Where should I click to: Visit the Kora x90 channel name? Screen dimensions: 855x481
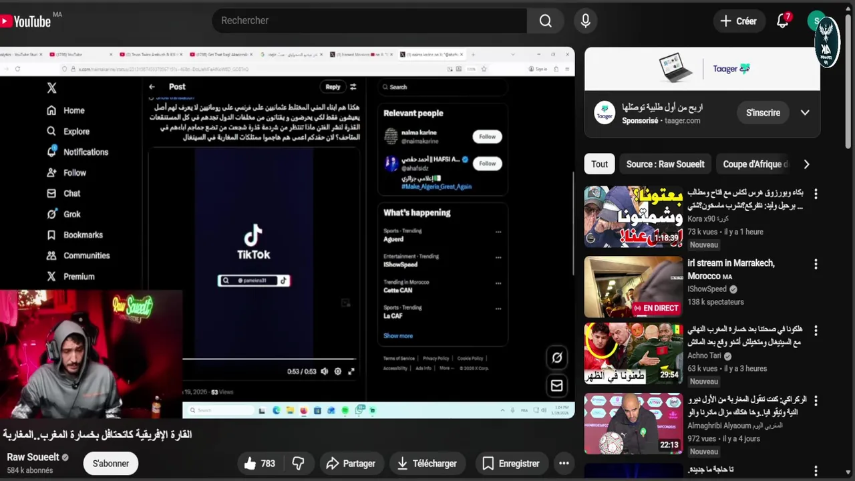click(x=708, y=219)
